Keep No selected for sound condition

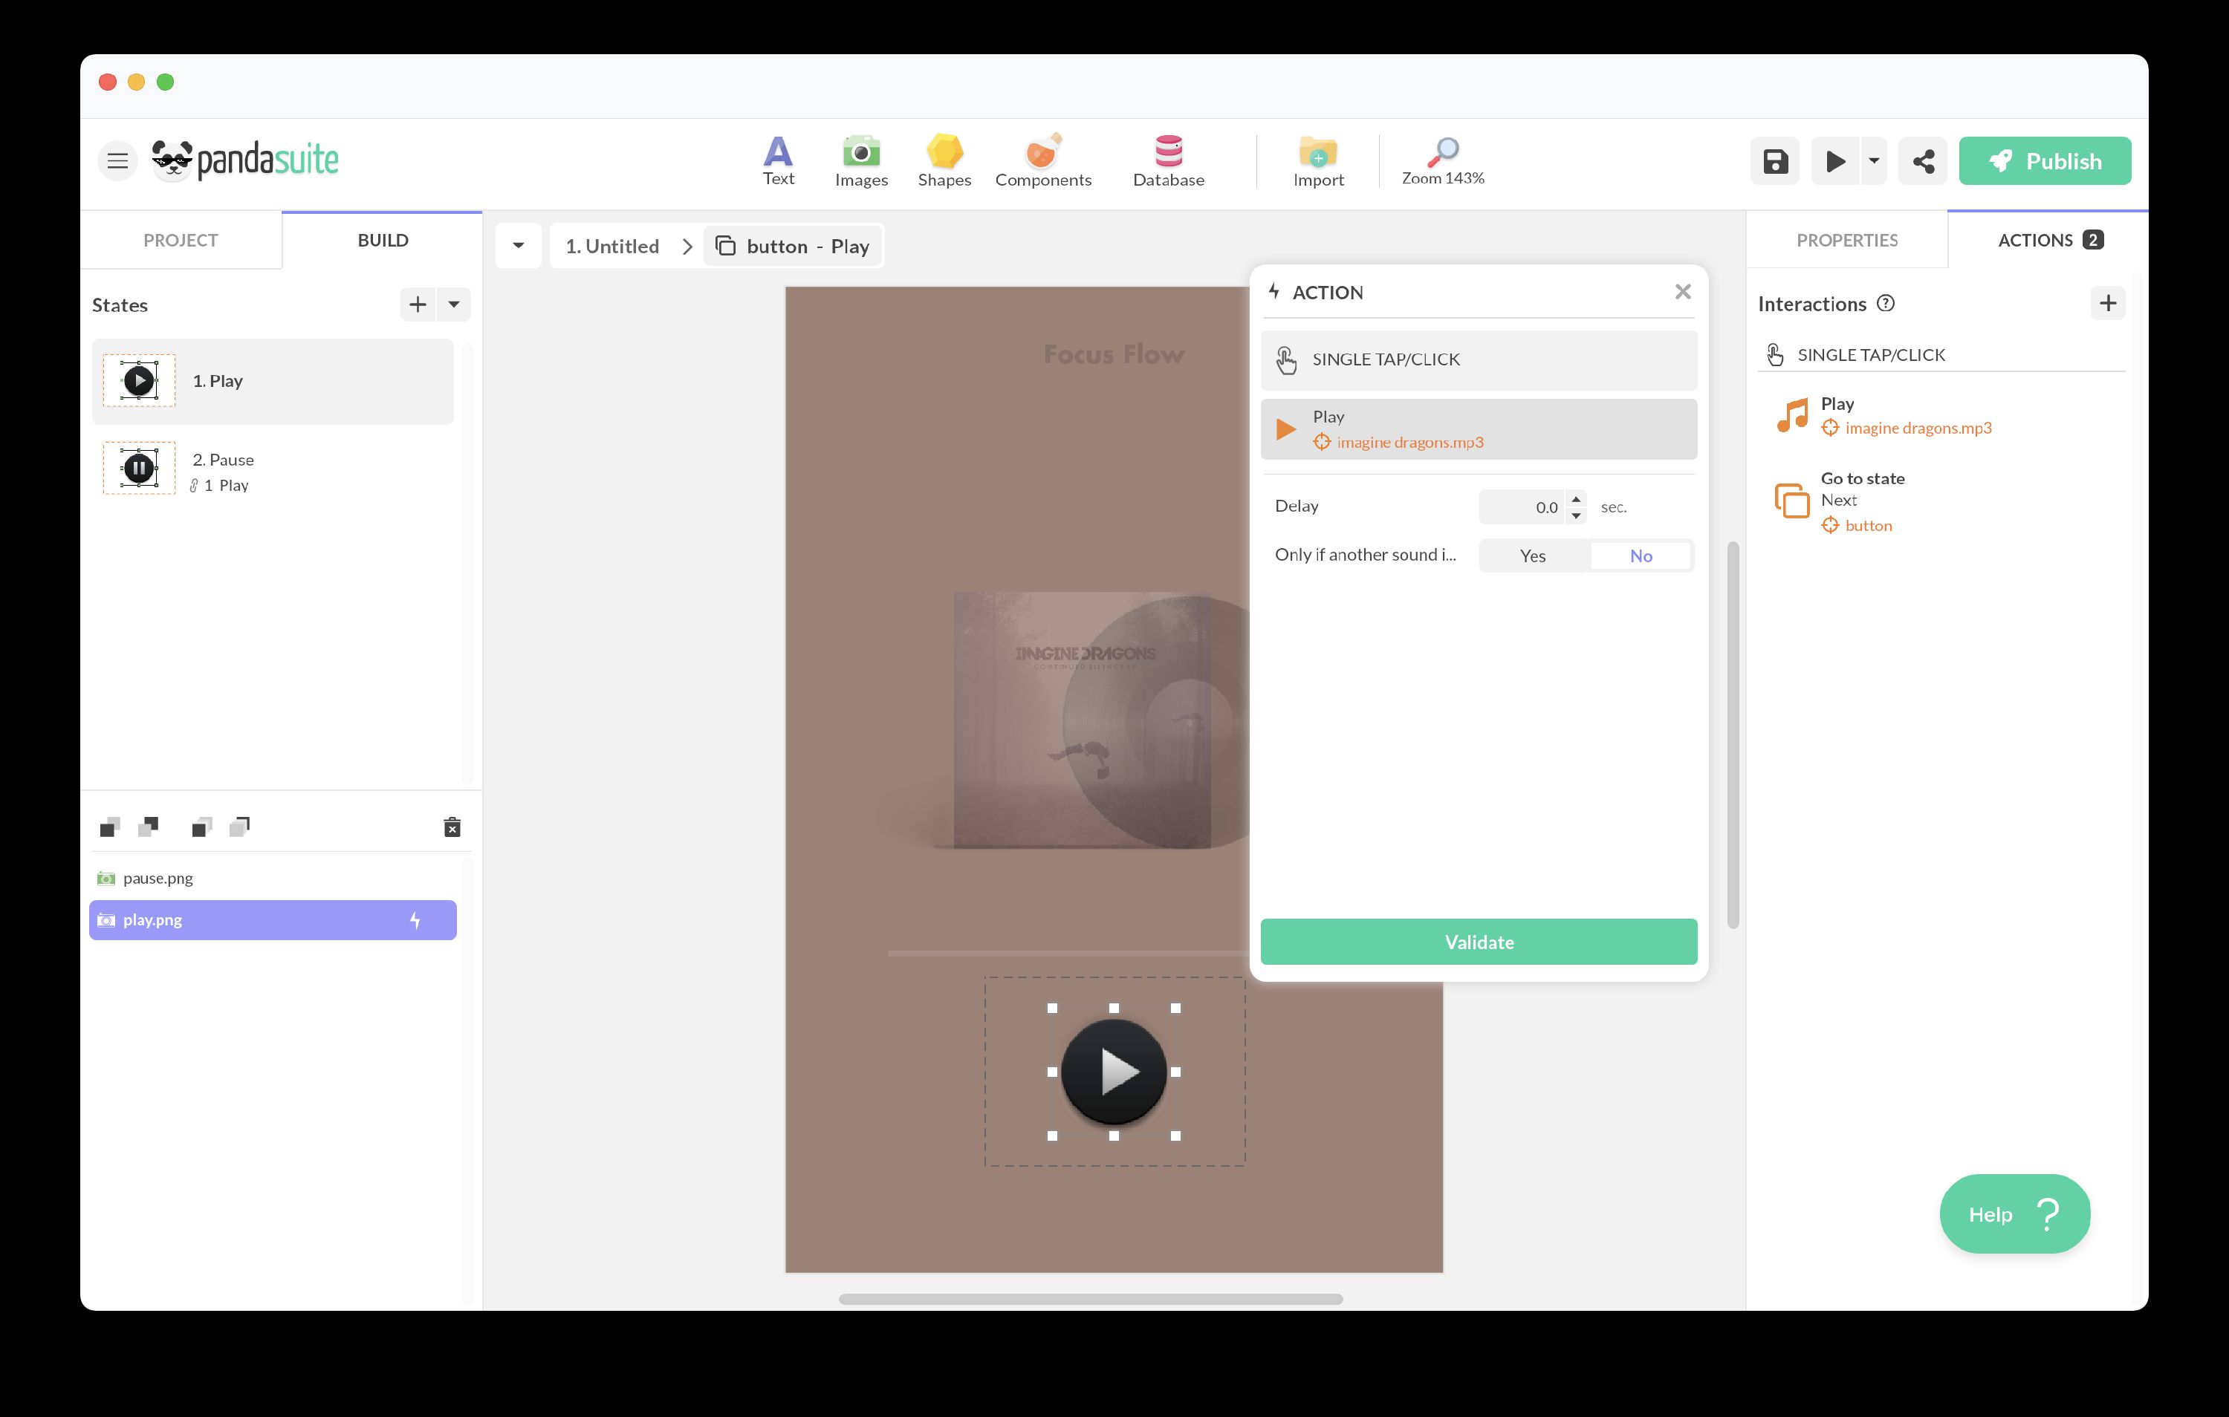pos(1641,556)
